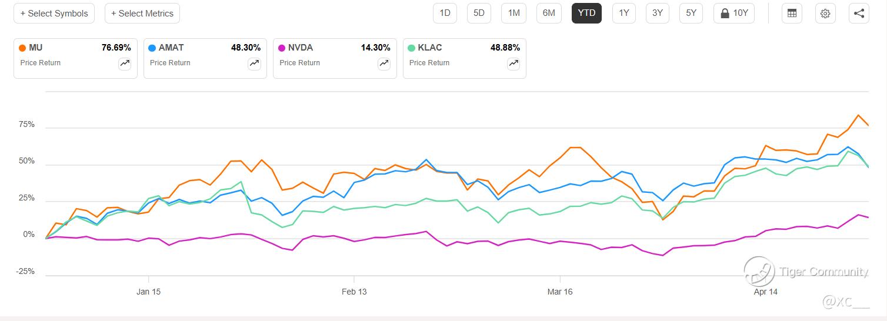The height and width of the screenshot is (321, 887).
Task: Click the purple NVDA color dot
Action: 282,48
